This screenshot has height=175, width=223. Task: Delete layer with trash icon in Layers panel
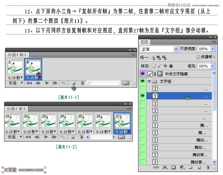[x=208, y=167]
